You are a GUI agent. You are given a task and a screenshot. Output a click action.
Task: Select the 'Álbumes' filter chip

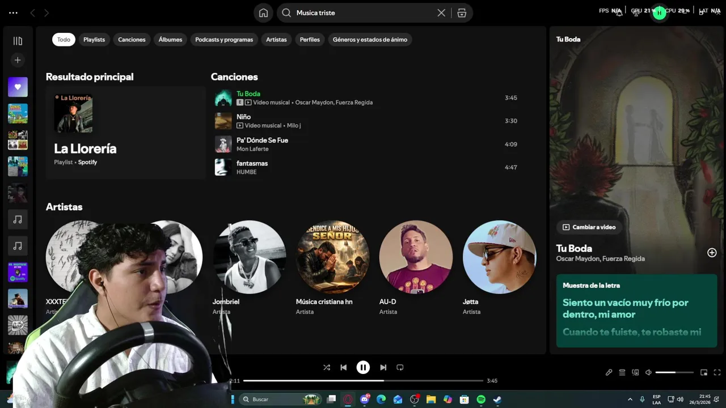170,40
